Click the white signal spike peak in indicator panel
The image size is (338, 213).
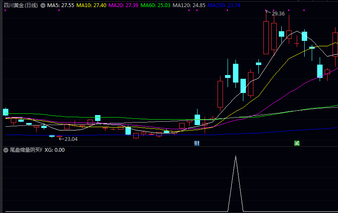[235, 156]
